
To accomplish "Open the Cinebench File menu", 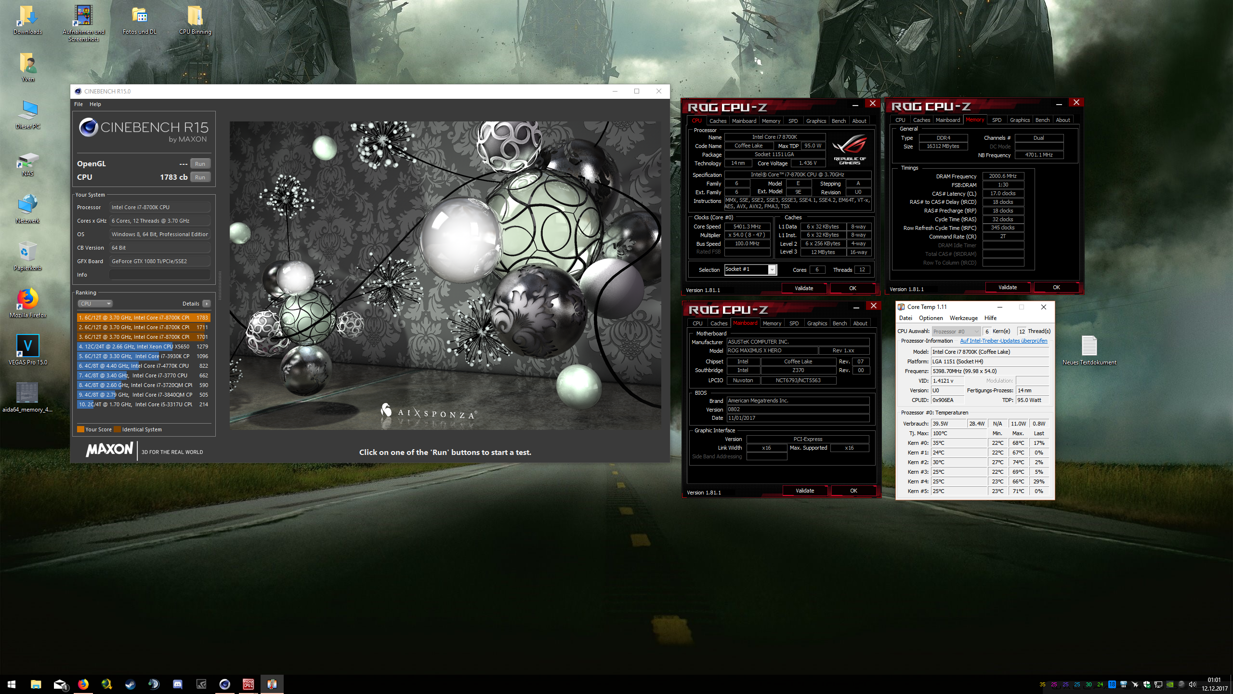I will [x=79, y=104].
